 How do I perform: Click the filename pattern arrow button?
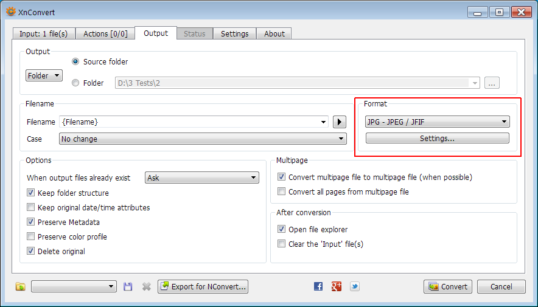(340, 122)
